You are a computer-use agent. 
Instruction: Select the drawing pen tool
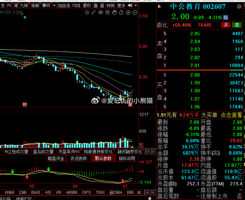94,13
